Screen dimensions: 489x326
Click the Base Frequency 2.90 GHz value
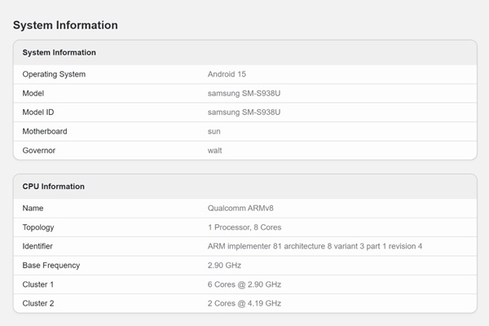(225, 265)
